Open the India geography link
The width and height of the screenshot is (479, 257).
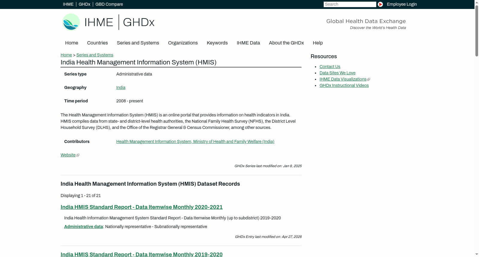[x=121, y=87]
